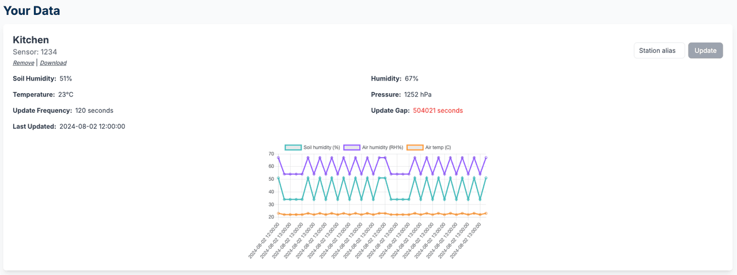Viewport: 737px width, 275px height.
Task: Click the orange Air temp legend swatch
Action: (x=415, y=148)
